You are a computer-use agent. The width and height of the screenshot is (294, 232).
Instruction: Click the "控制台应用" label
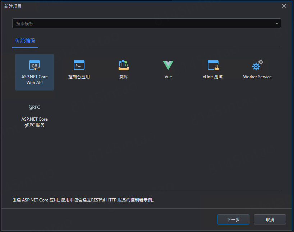[x=79, y=77]
